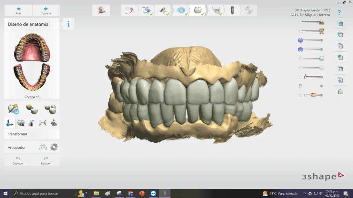This screenshot has width=353, height=198.
Task: Choose the replace tooth library tool
Action: [32, 109]
